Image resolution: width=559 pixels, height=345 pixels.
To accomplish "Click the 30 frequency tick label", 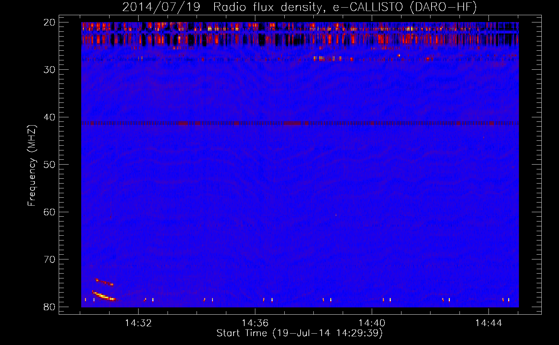I will coord(49,70).
